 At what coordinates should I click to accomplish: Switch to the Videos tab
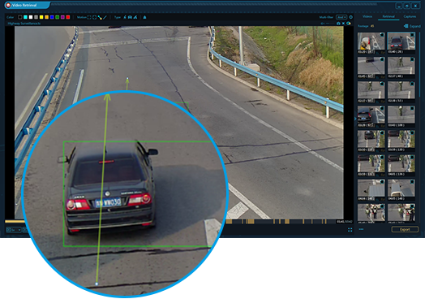(x=367, y=16)
